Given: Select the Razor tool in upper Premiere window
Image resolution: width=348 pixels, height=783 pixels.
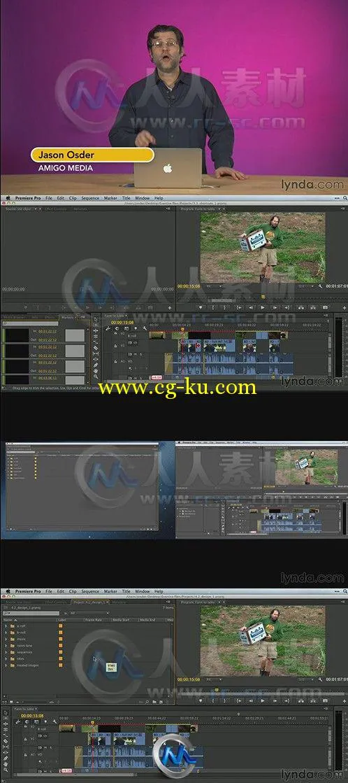Looking at the screenshot, I should tap(96, 348).
